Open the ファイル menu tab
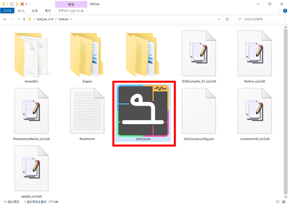 (x=7, y=11)
